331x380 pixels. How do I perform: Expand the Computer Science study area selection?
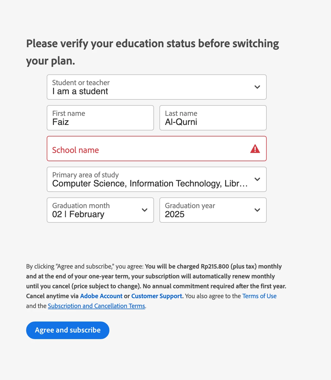[157, 179]
